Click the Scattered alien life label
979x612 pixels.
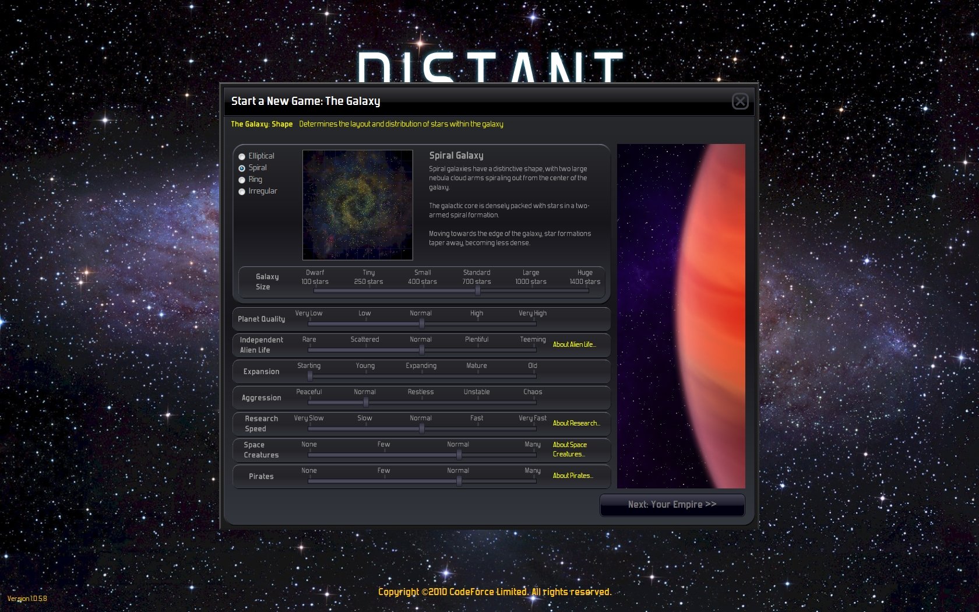[365, 340]
